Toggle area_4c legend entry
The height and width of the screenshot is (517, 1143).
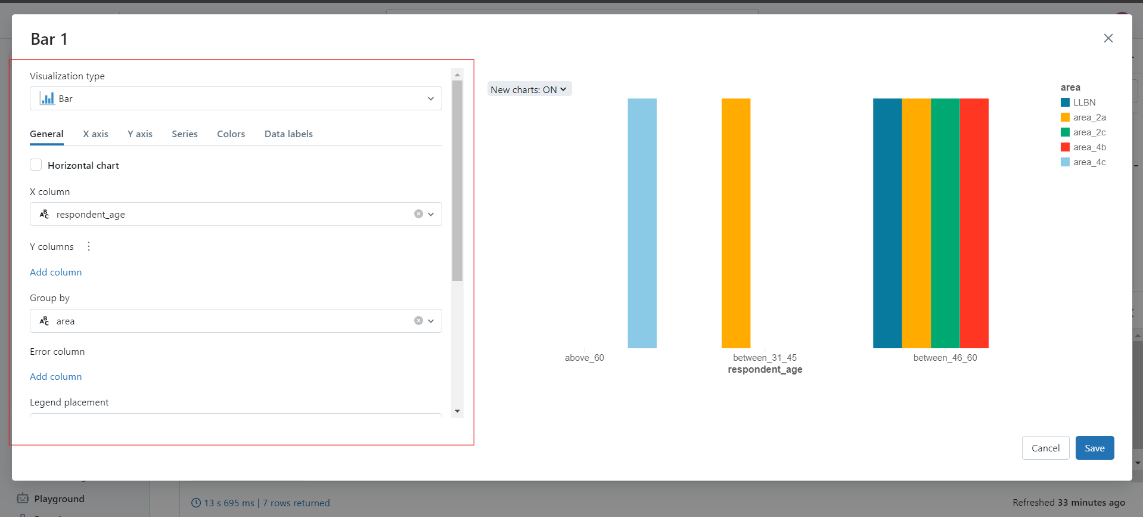pyautogui.click(x=1083, y=162)
